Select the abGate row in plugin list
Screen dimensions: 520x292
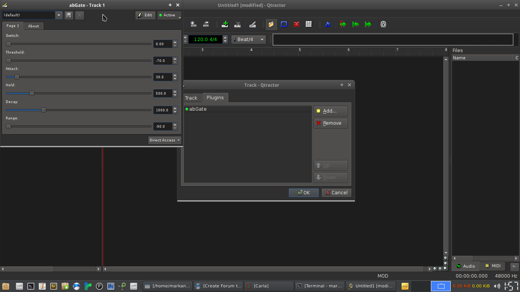click(x=248, y=109)
